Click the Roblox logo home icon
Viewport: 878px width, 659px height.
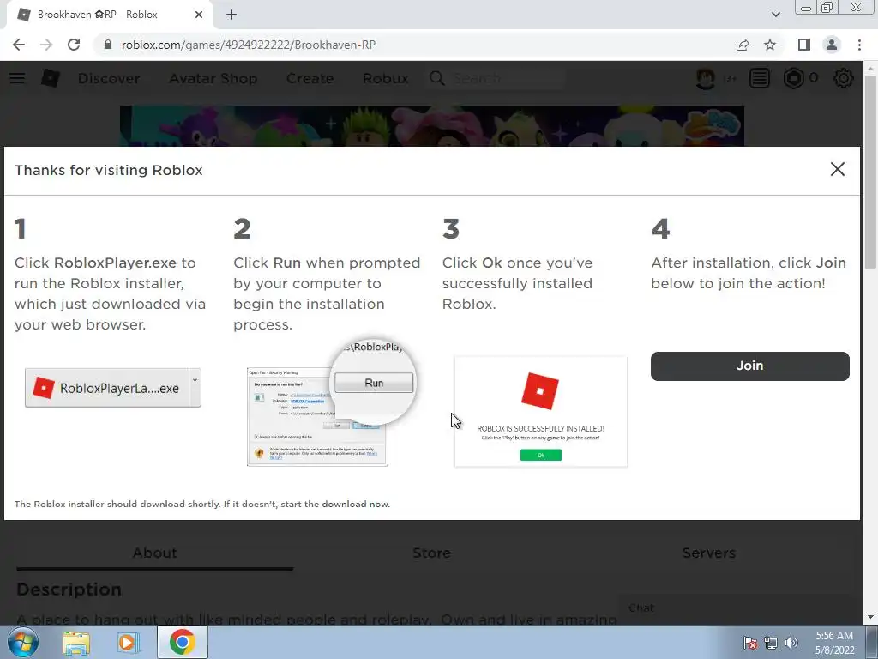51,78
